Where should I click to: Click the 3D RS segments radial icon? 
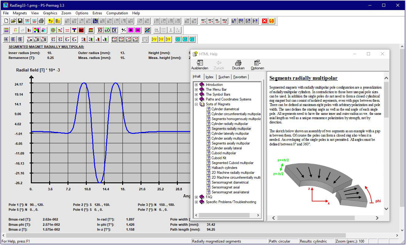coord(95,21)
